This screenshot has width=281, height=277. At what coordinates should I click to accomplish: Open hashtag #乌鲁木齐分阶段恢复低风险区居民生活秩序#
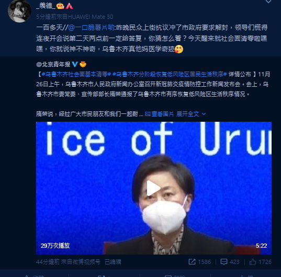170,74
